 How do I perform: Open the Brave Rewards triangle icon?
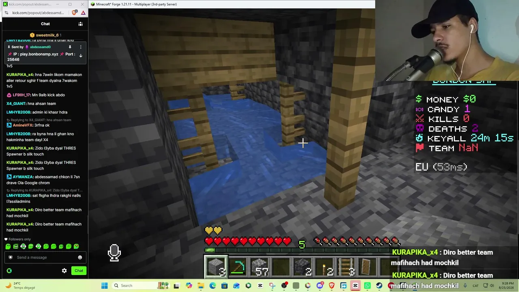click(83, 13)
